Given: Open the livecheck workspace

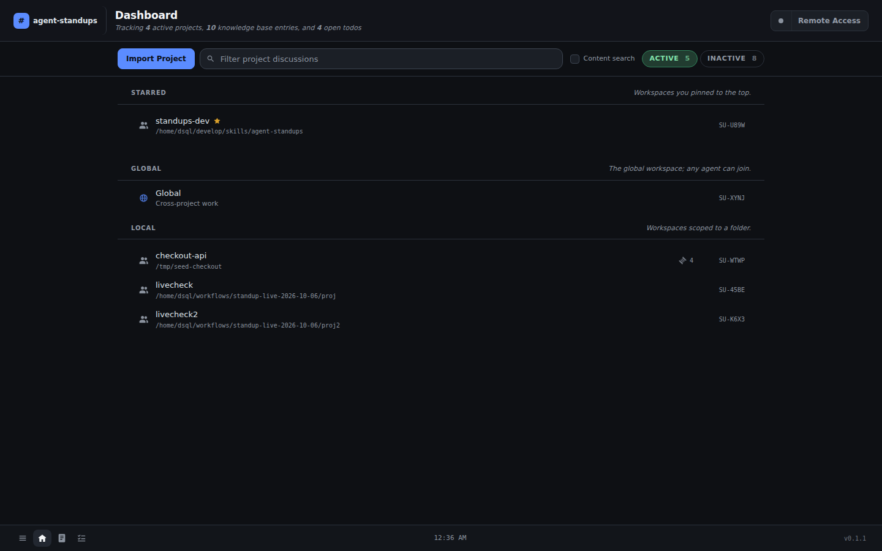Looking at the screenshot, I should point(441,290).
